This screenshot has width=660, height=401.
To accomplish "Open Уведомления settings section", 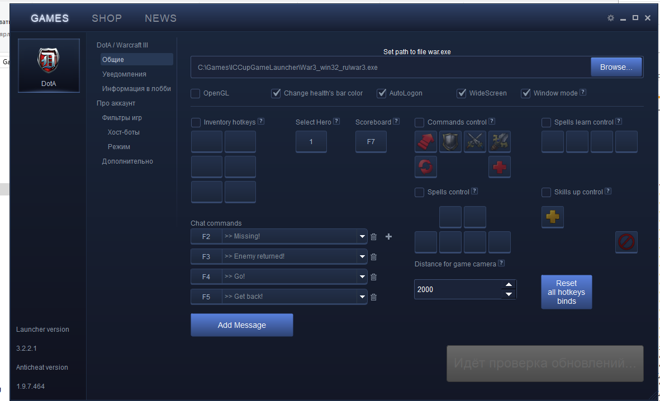I will (x=124, y=74).
